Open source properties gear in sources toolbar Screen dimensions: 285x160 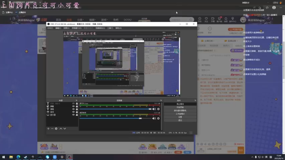56,129
